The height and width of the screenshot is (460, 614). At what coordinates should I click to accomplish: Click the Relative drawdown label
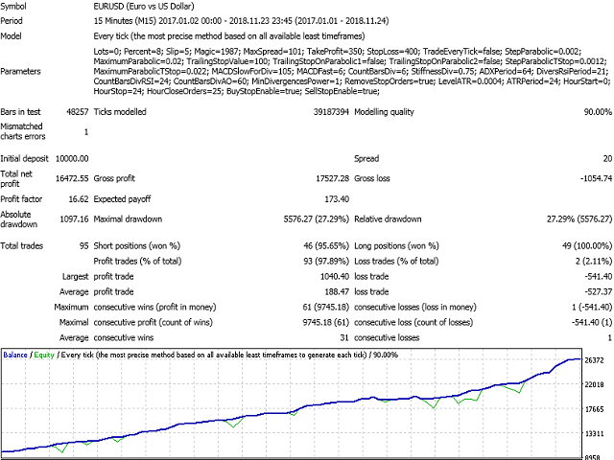pos(388,219)
